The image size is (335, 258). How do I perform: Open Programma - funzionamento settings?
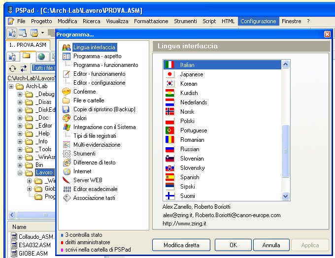(x=106, y=65)
